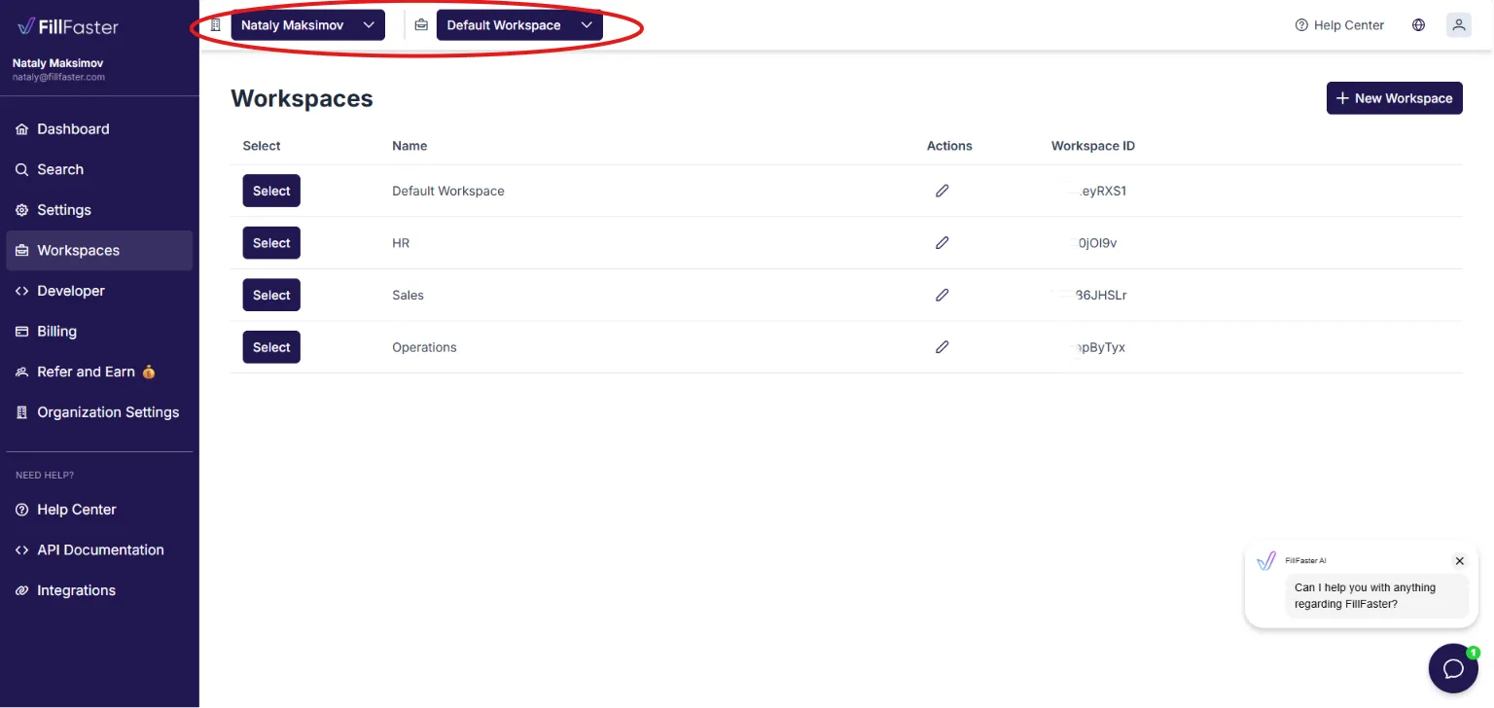Open the FillFaster AI chat bubble

(1453, 668)
